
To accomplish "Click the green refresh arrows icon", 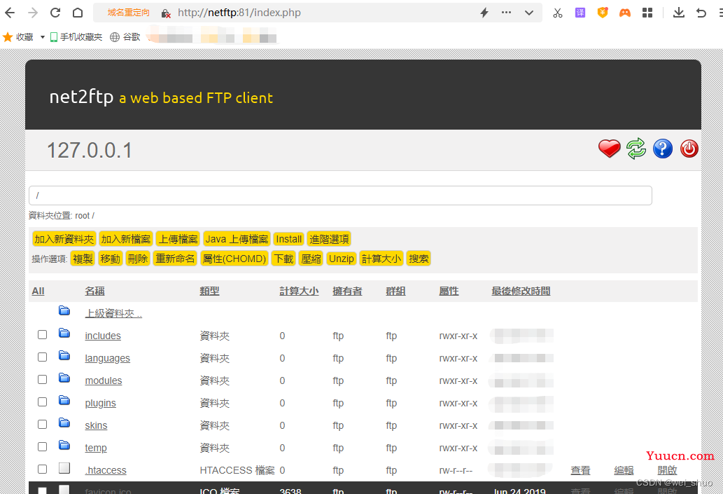I will click(x=636, y=149).
